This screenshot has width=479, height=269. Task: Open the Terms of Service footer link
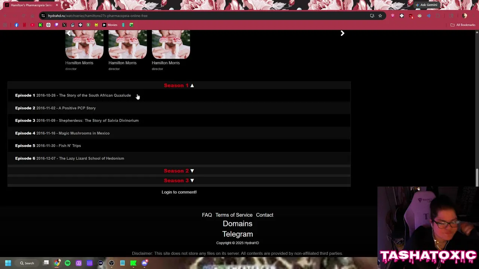coord(234,215)
